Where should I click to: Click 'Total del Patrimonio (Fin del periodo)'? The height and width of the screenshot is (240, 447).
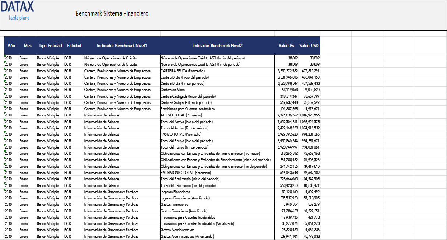[217, 185]
